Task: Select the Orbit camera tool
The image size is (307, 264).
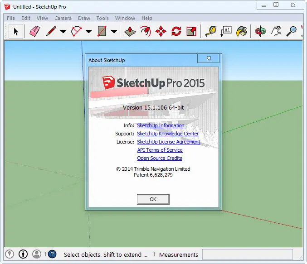Action: coord(260,31)
